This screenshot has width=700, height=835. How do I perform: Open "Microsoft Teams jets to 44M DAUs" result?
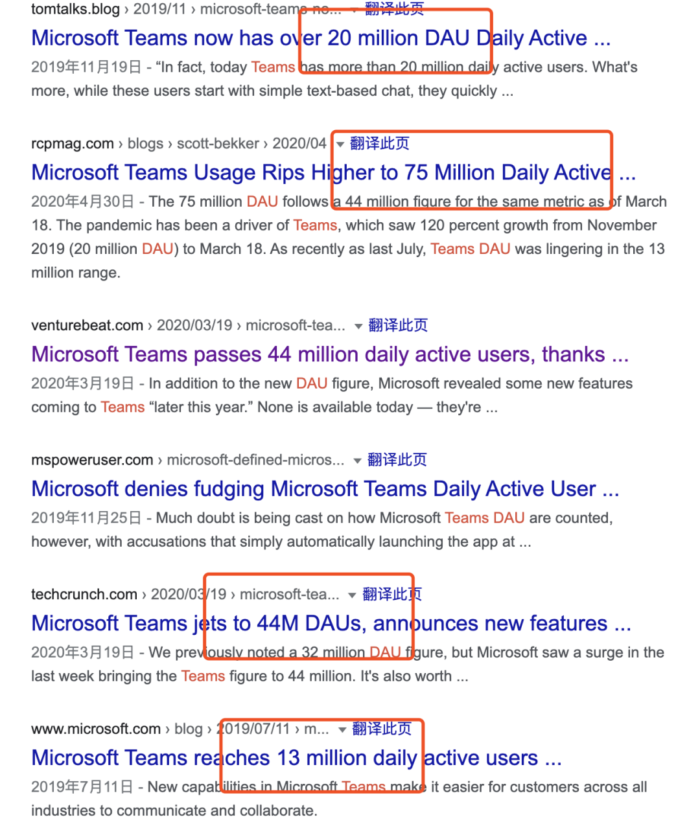pyautogui.click(x=331, y=624)
